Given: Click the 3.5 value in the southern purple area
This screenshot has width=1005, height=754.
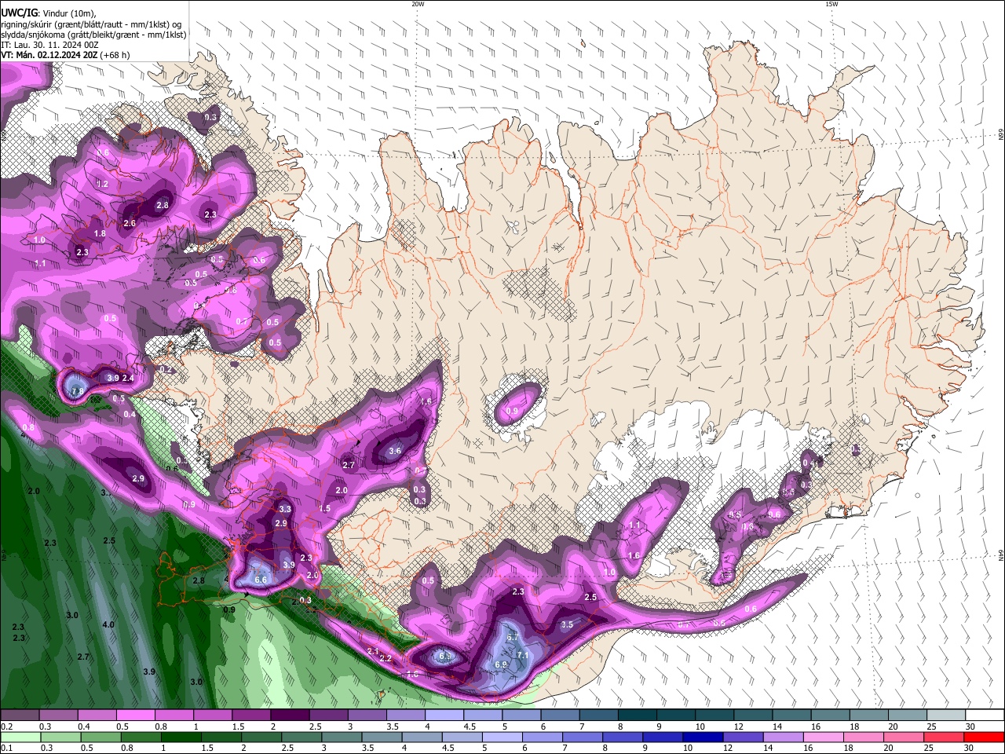Looking at the screenshot, I should point(567,624).
